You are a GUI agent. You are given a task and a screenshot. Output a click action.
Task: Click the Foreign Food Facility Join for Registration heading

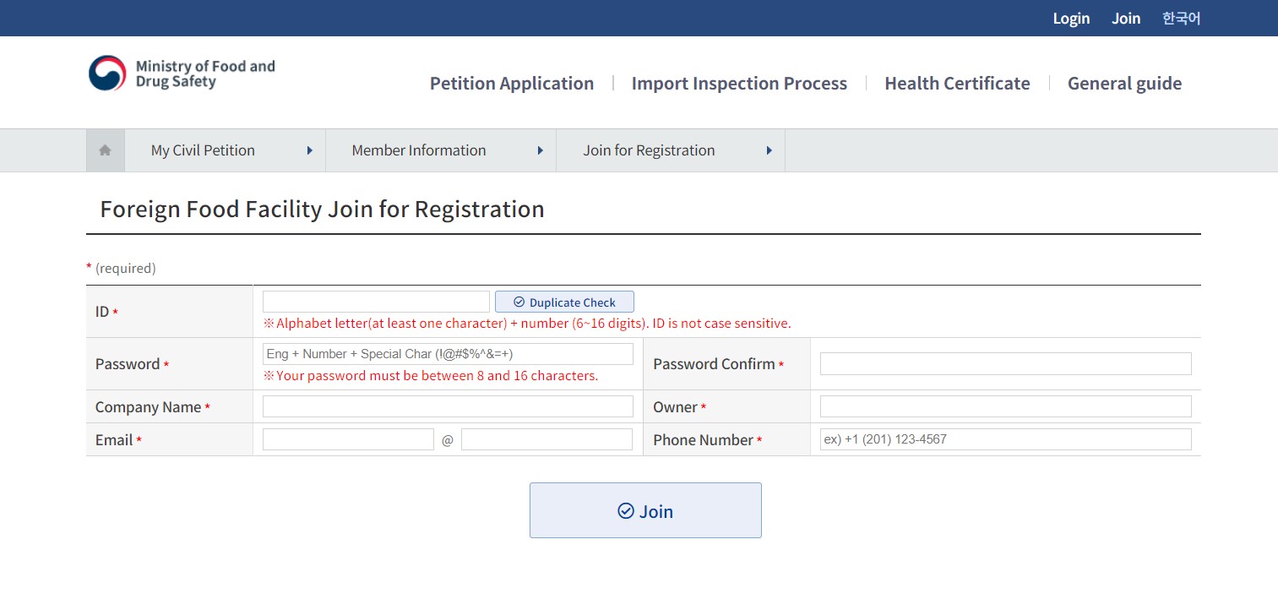[x=322, y=210]
